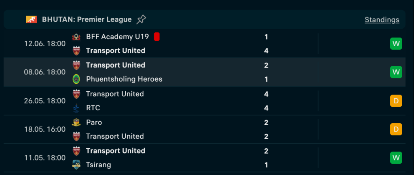Viewport: 414px width, 175px height.
Task: Click the D badge for the RTC match
Action: 396,101
